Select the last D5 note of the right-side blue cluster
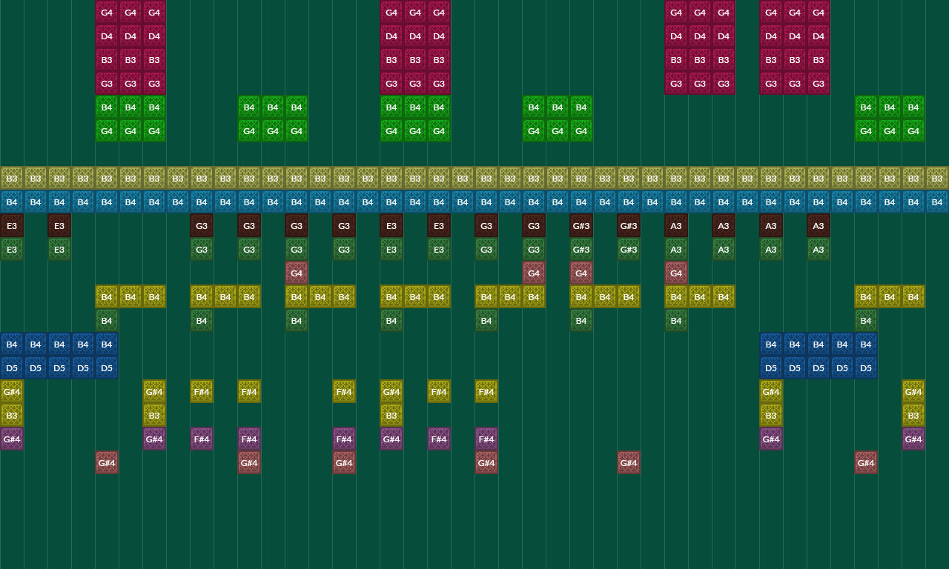Image resolution: width=949 pixels, height=569 pixels. pyautogui.click(x=865, y=367)
